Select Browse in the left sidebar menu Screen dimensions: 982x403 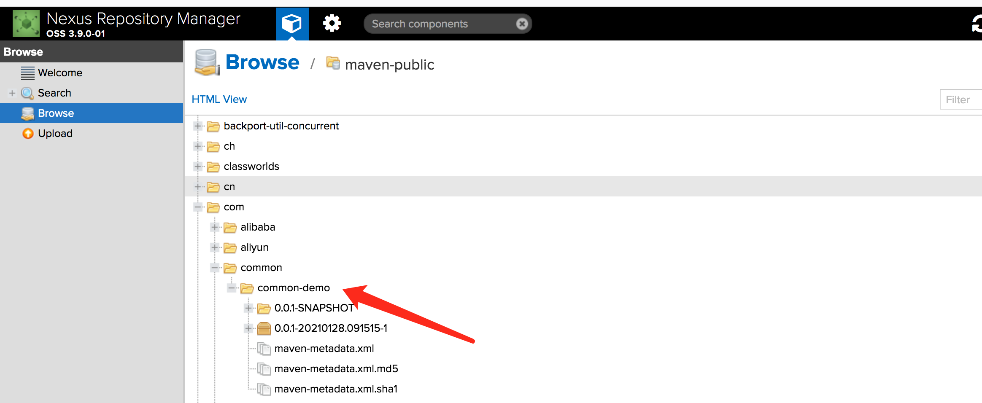(56, 113)
